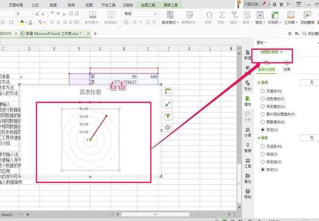The height and width of the screenshot is (221, 319).
Task: Click the new document tab plus button
Action: point(95,34)
